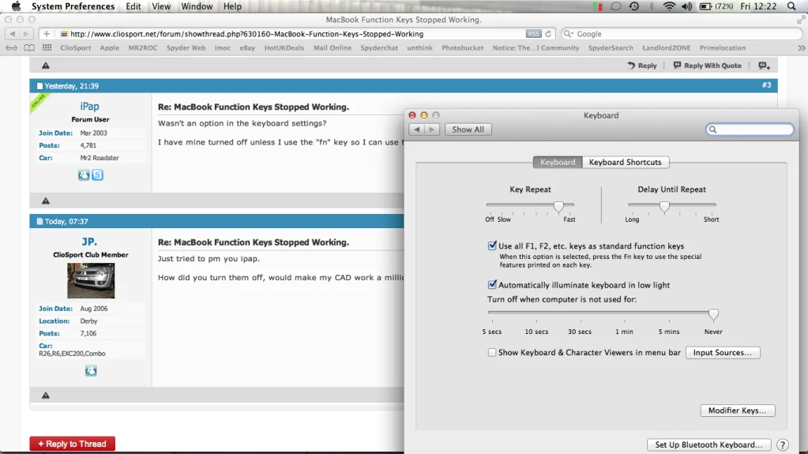Open the System Preferences menu

click(x=73, y=6)
